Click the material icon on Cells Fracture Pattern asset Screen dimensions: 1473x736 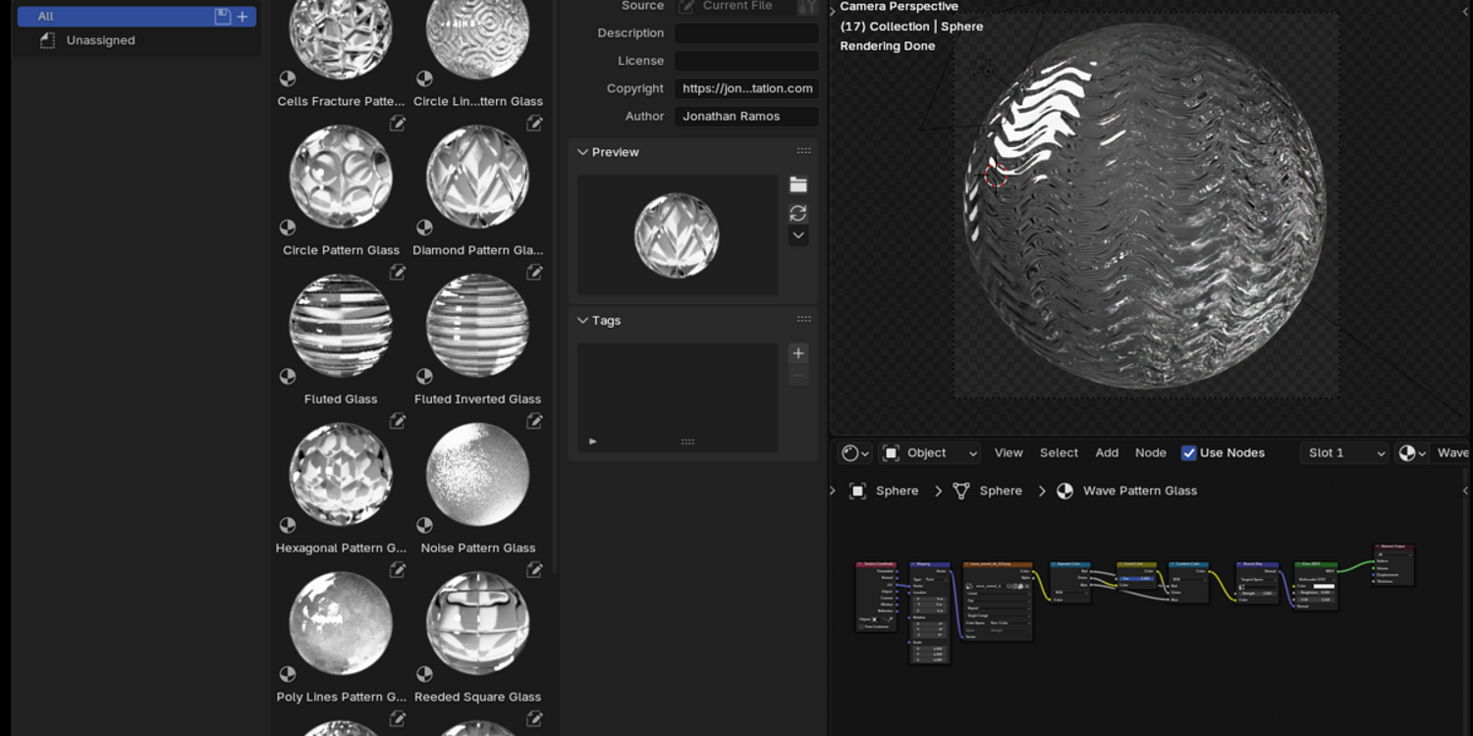tap(288, 79)
